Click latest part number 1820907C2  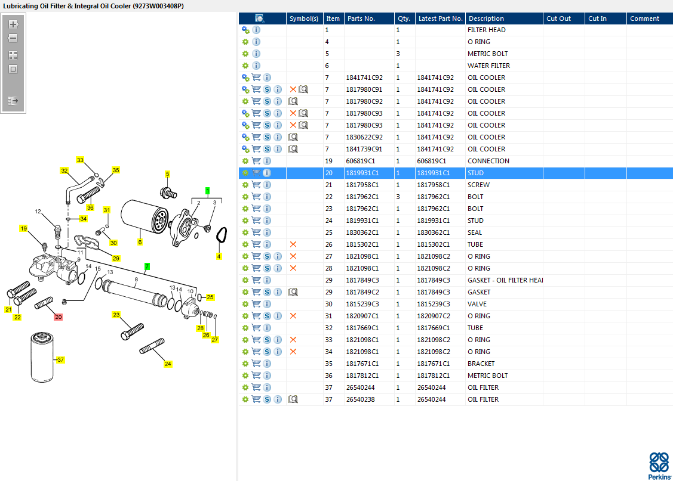pyautogui.click(x=434, y=316)
